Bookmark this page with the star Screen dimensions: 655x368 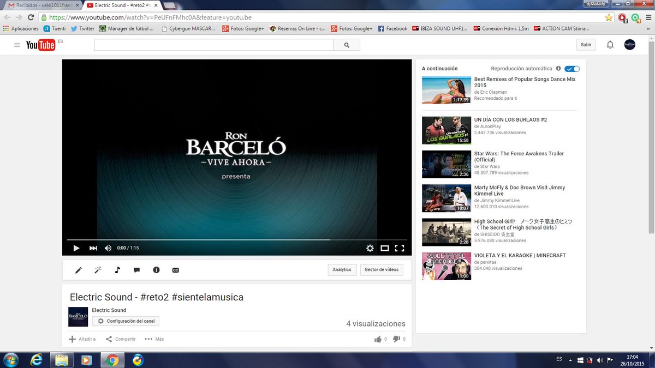click(x=609, y=17)
